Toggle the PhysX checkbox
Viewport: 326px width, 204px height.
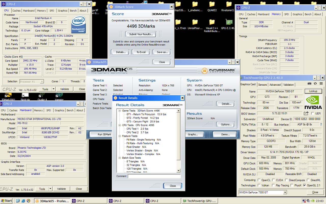(291, 185)
